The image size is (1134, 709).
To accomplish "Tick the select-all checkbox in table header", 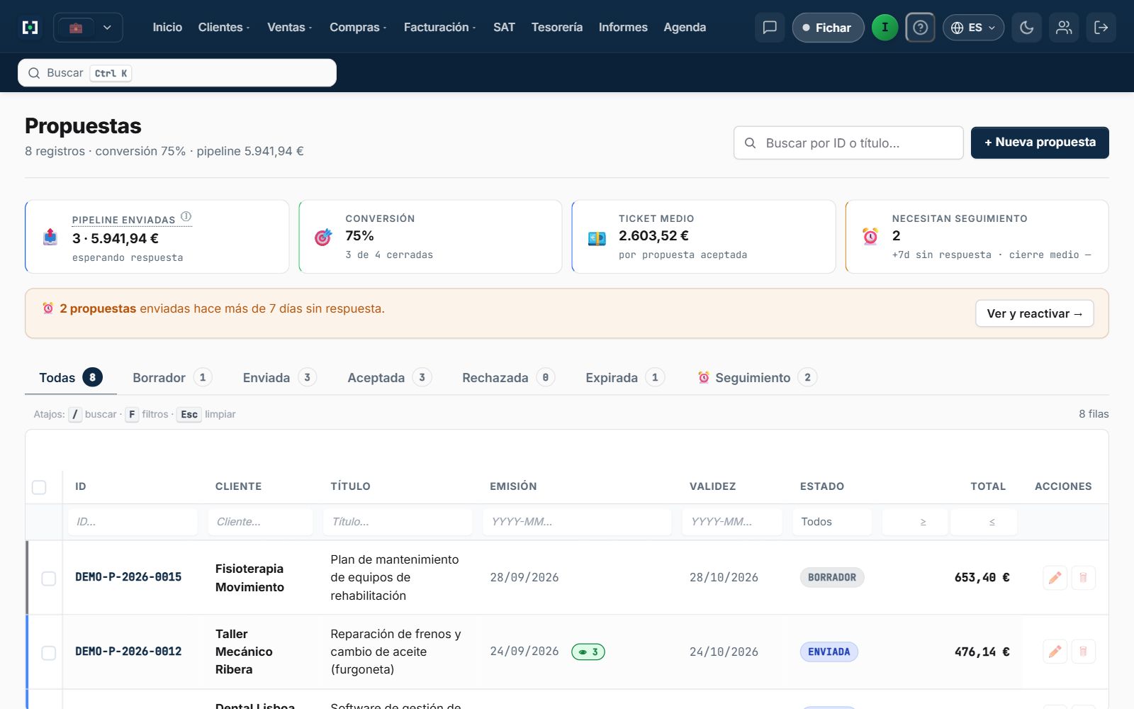I will click(39, 487).
